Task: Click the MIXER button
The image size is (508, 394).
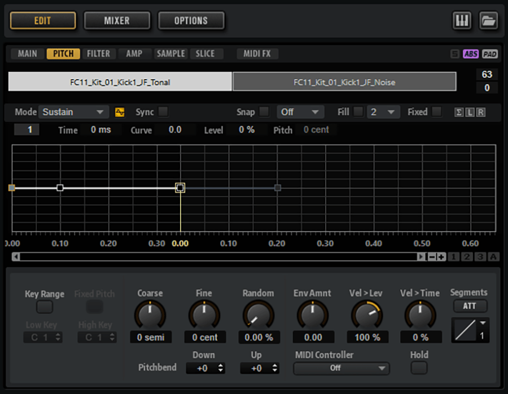Action: point(117,21)
